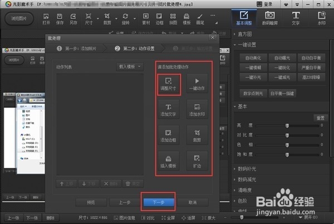The height and width of the screenshot is (224, 334).
Task: Click the 登录 login button
Action: (x=264, y=4)
